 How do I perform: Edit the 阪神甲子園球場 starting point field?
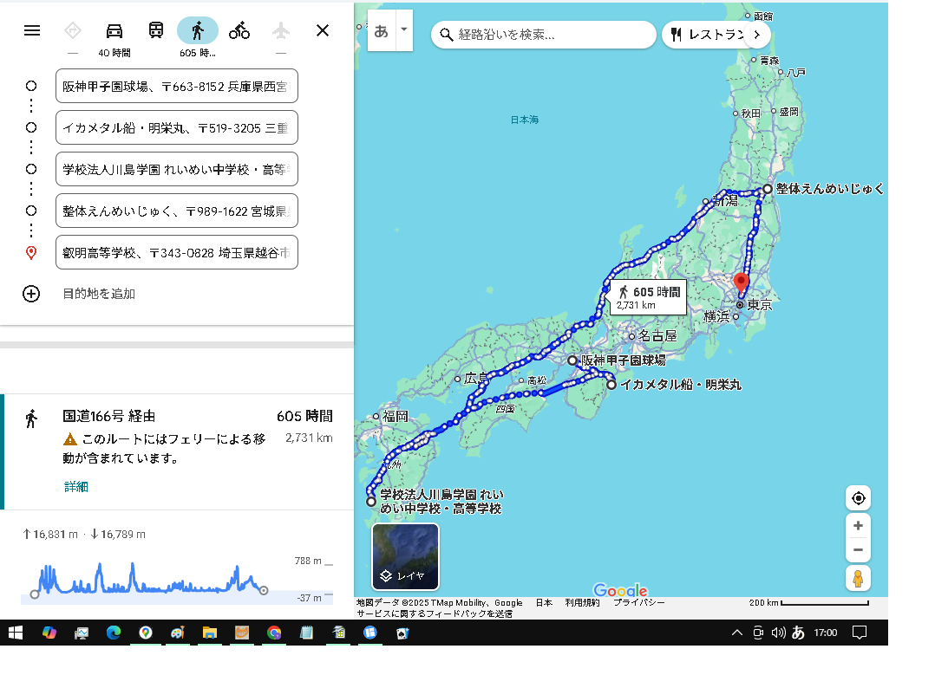tap(177, 87)
